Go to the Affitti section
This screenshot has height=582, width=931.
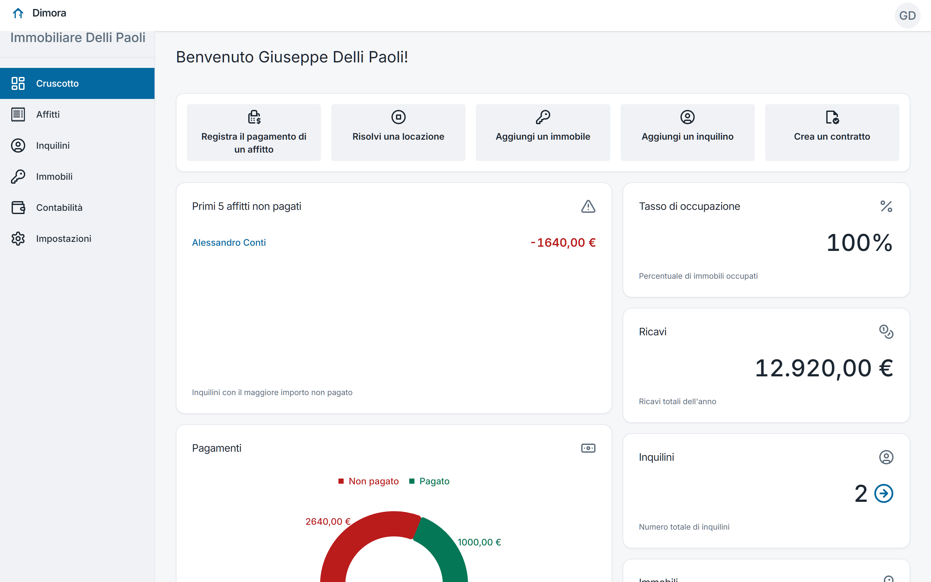tap(77, 114)
